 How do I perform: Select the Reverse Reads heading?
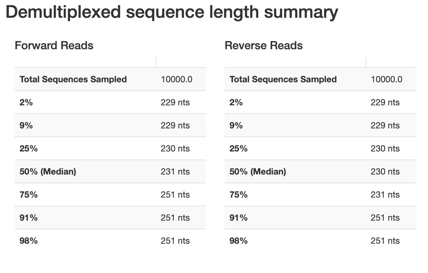[x=263, y=45]
